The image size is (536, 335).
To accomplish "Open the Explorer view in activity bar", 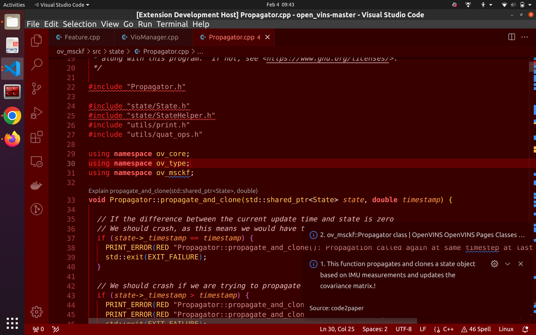I will (x=36, y=41).
